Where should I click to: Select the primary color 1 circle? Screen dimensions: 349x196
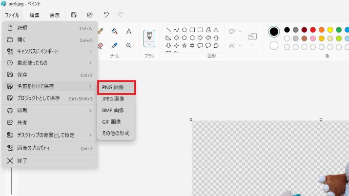click(x=274, y=32)
